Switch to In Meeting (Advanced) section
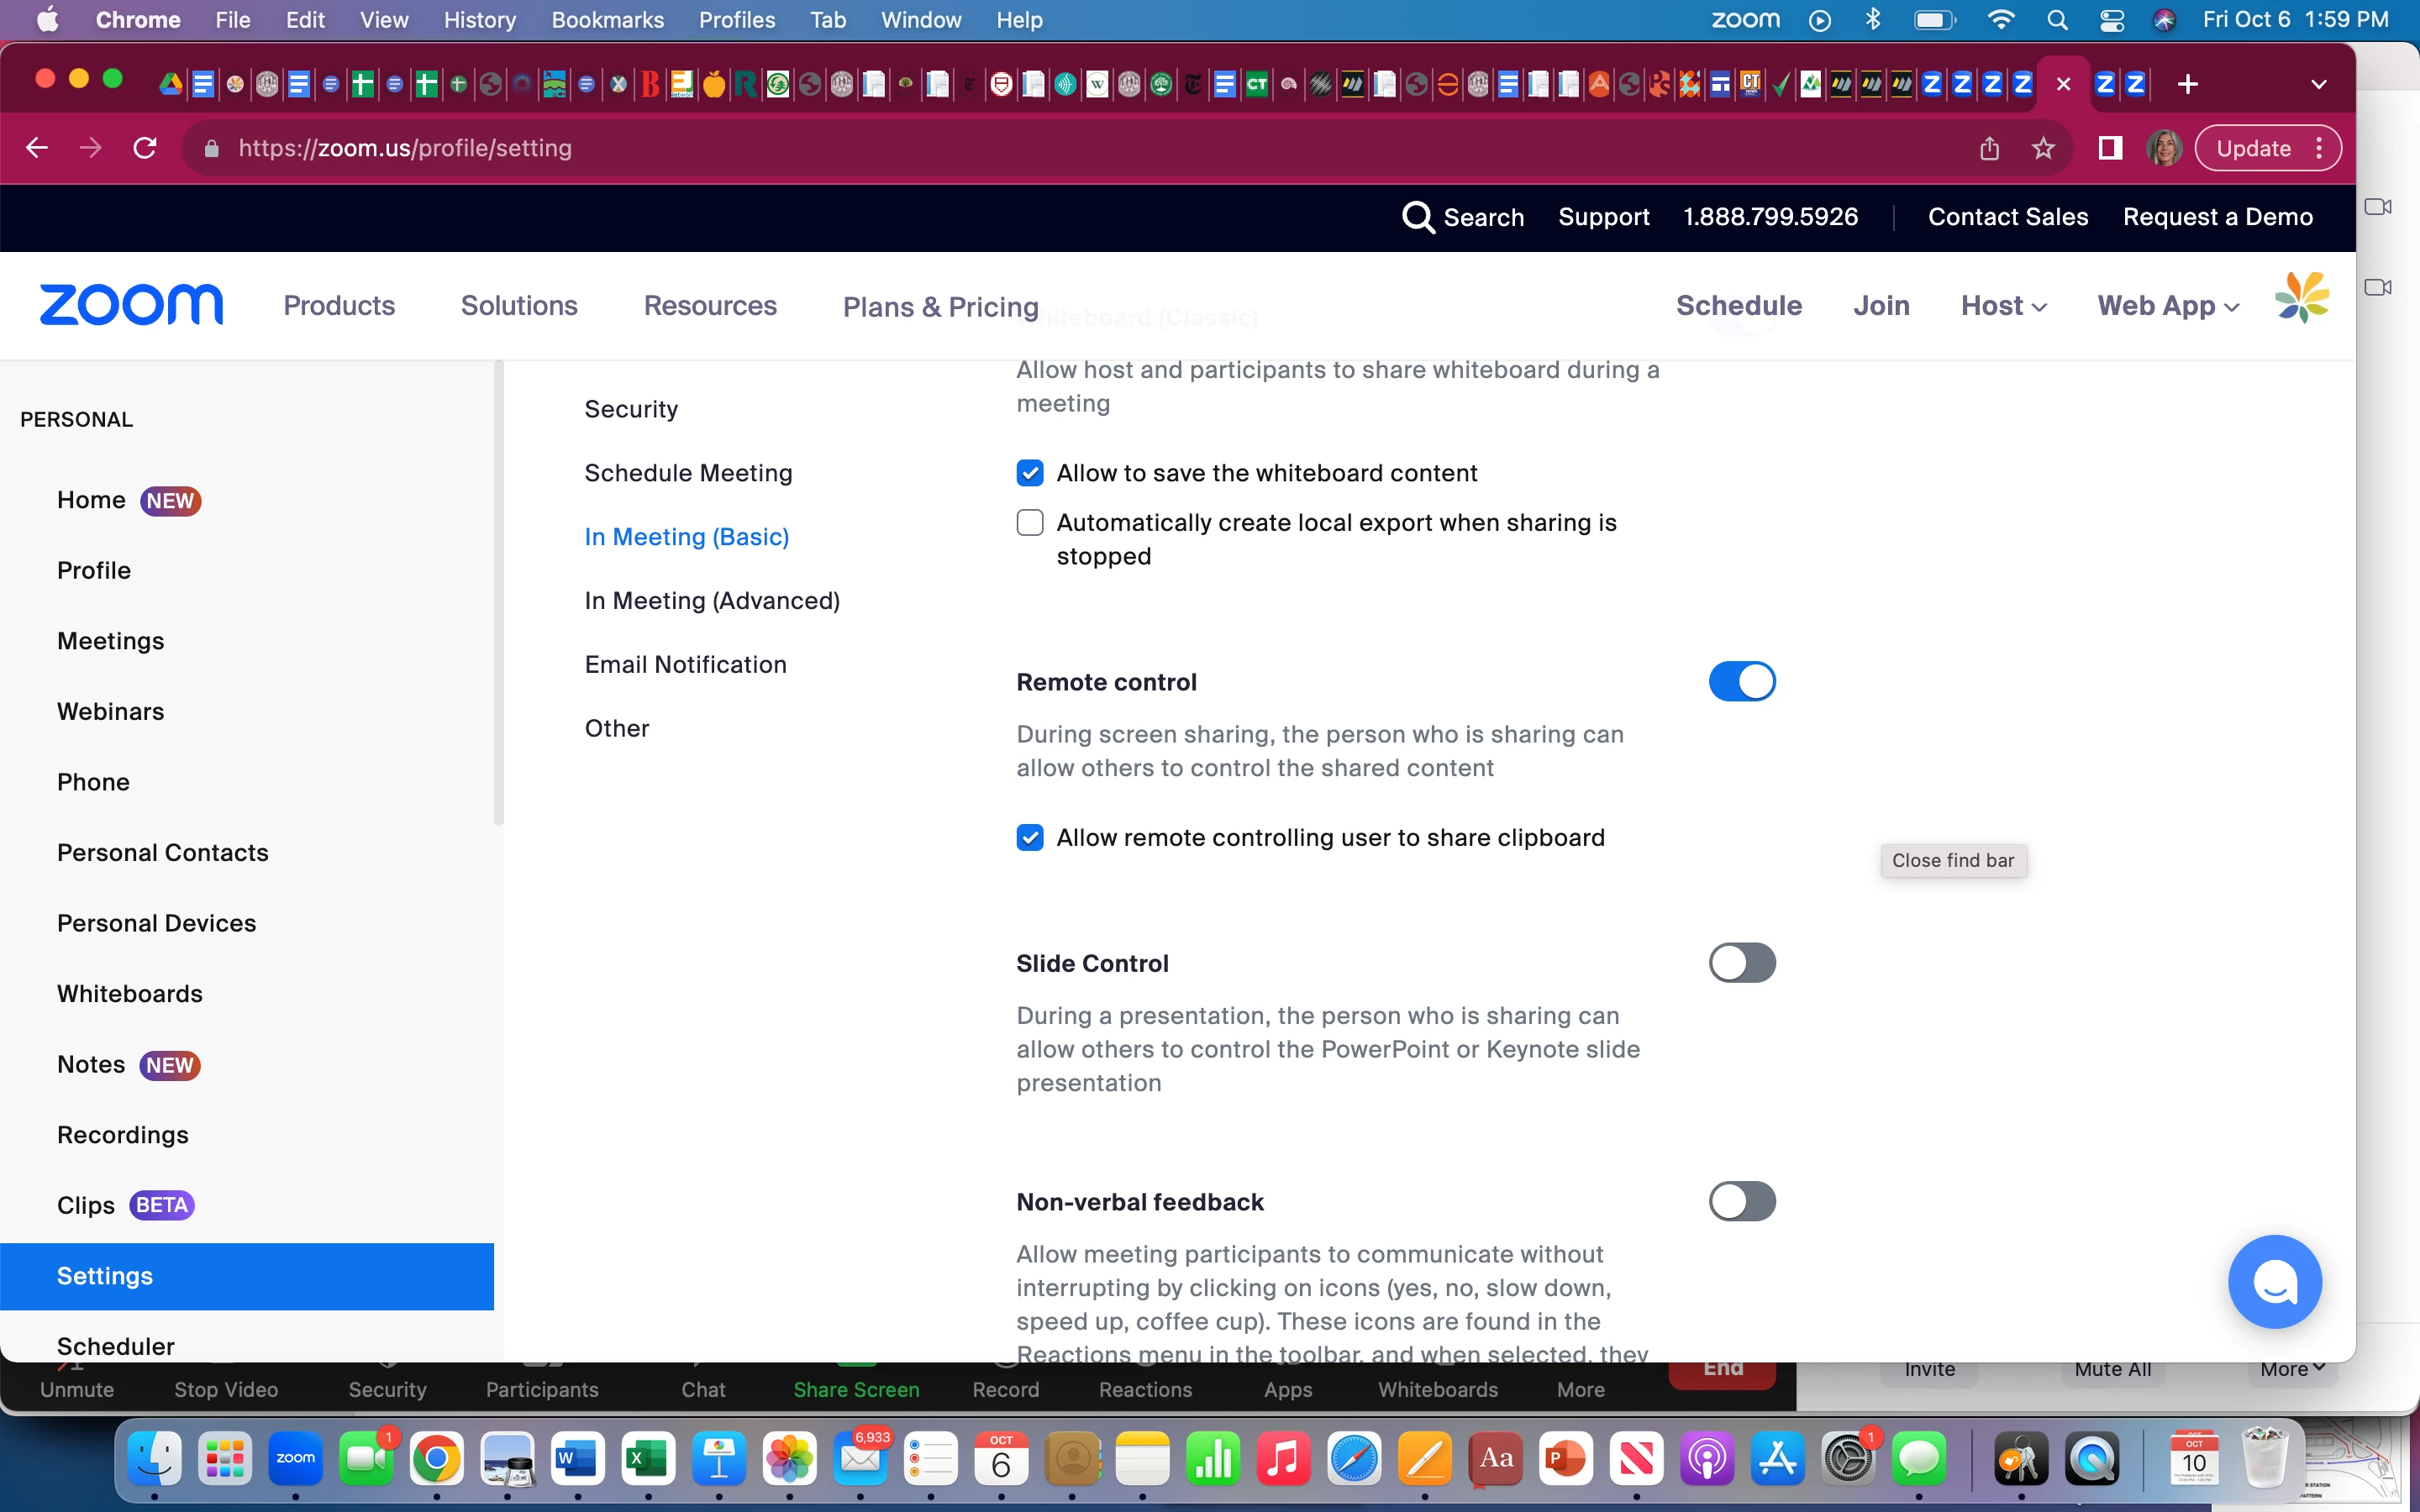This screenshot has height=1512, width=2420. (x=712, y=601)
